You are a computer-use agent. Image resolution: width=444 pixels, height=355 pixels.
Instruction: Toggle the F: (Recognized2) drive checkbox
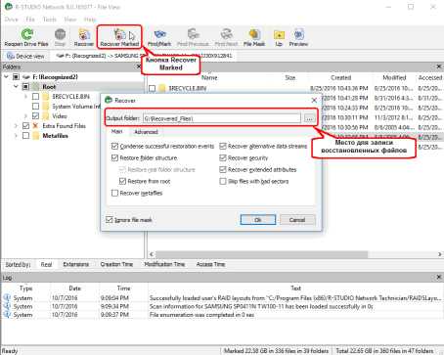pyautogui.click(x=16, y=77)
